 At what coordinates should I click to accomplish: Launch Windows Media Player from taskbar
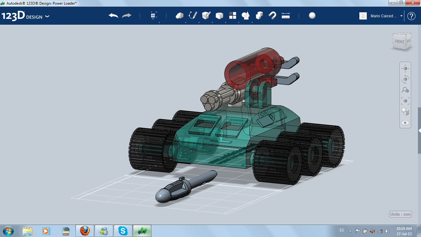tap(46, 231)
